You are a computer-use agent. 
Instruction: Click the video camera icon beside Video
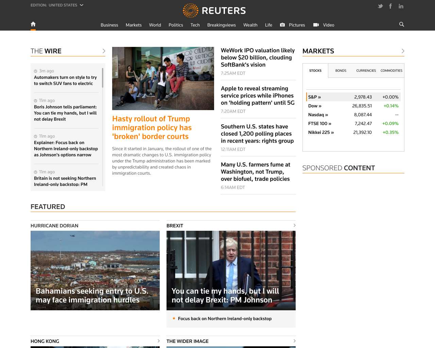point(316,25)
